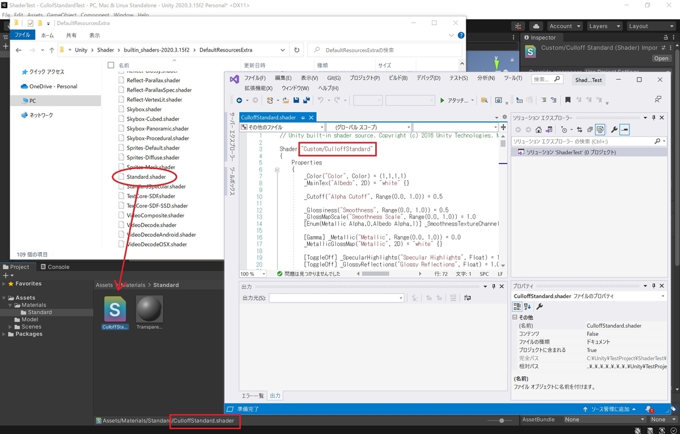Click the Visual Studio notification bell
680x434 pixels.
point(649,409)
